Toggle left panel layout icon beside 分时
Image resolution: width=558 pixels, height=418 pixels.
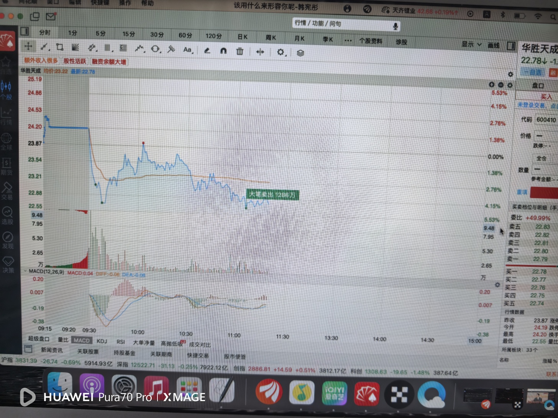click(25, 31)
